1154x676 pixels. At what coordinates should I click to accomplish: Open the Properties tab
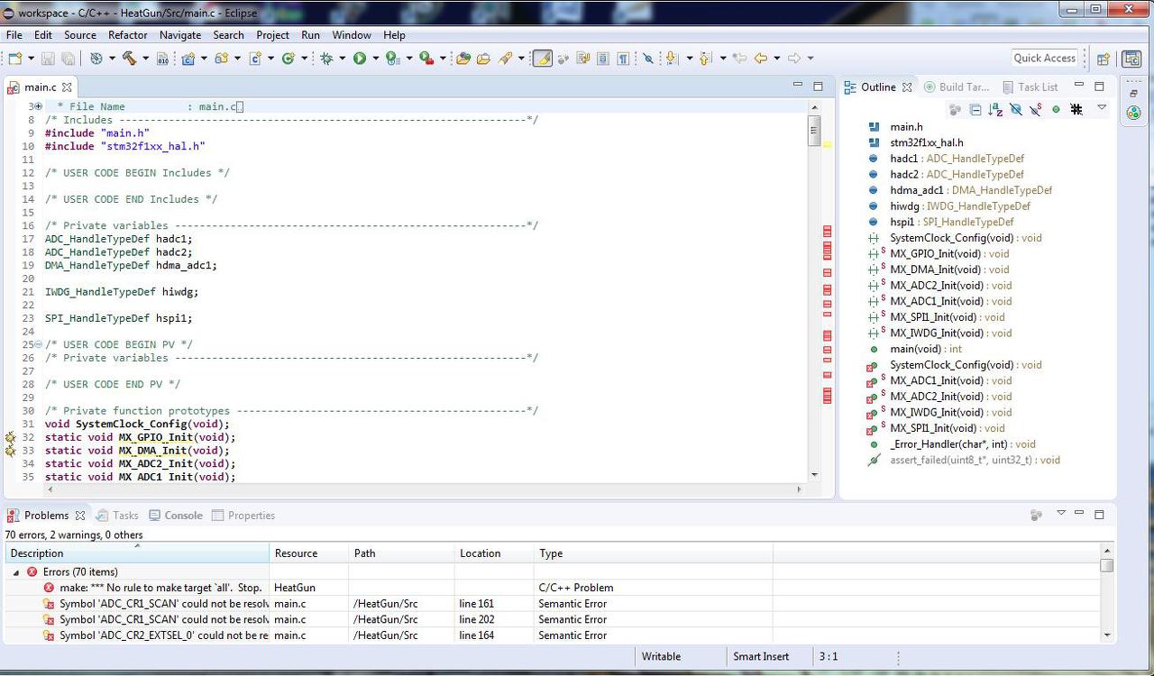(x=243, y=516)
